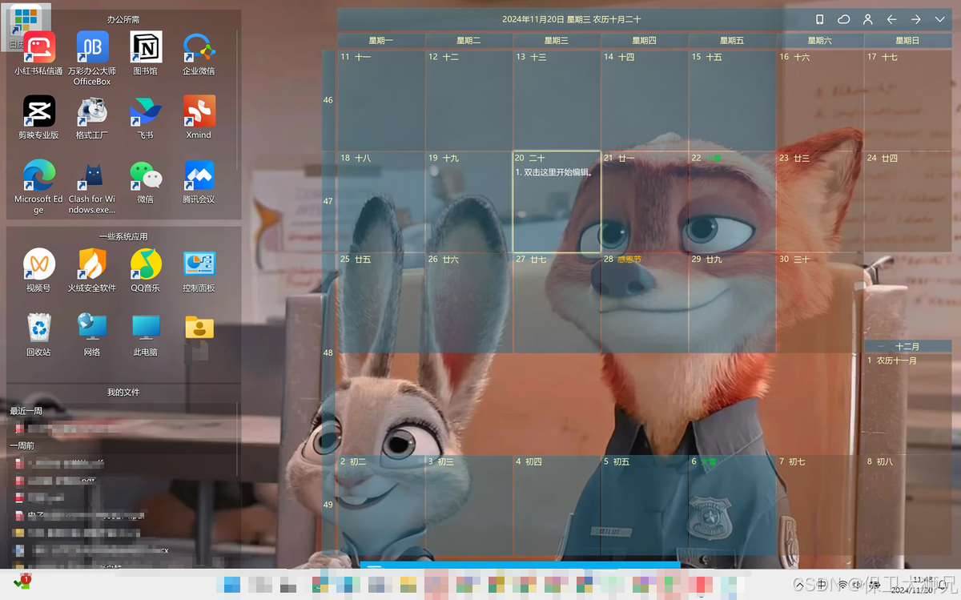Click the cloud icon in calendar header

coord(844,19)
